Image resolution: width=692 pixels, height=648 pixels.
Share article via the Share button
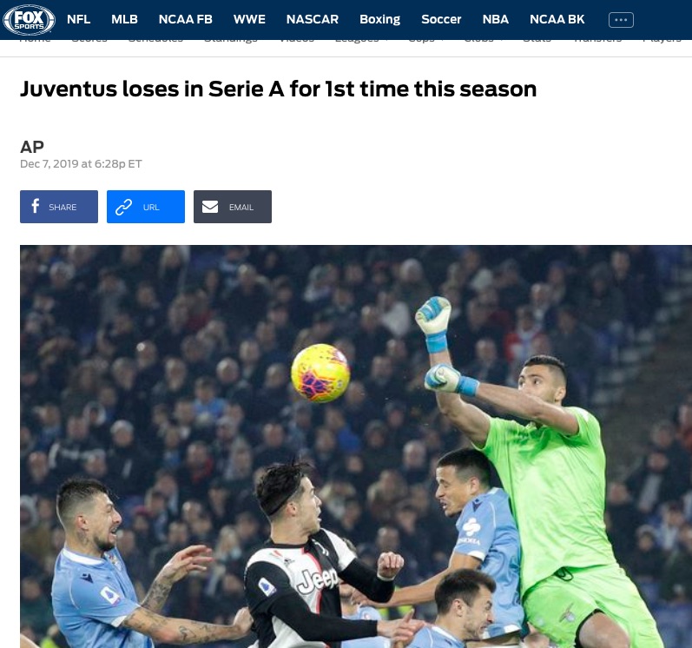tap(59, 207)
